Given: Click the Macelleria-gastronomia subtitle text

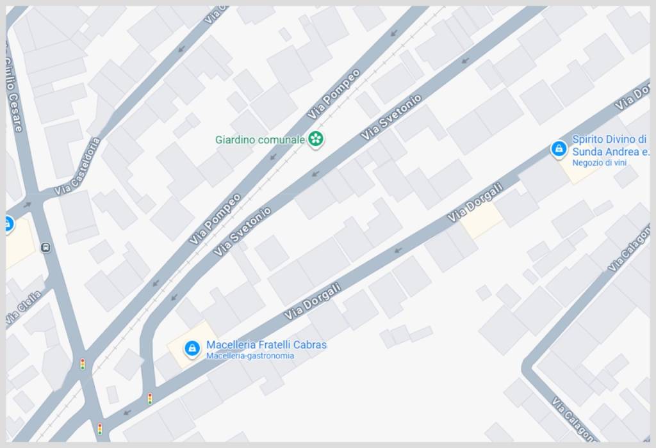Looking at the screenshot, I should (250, 356).
